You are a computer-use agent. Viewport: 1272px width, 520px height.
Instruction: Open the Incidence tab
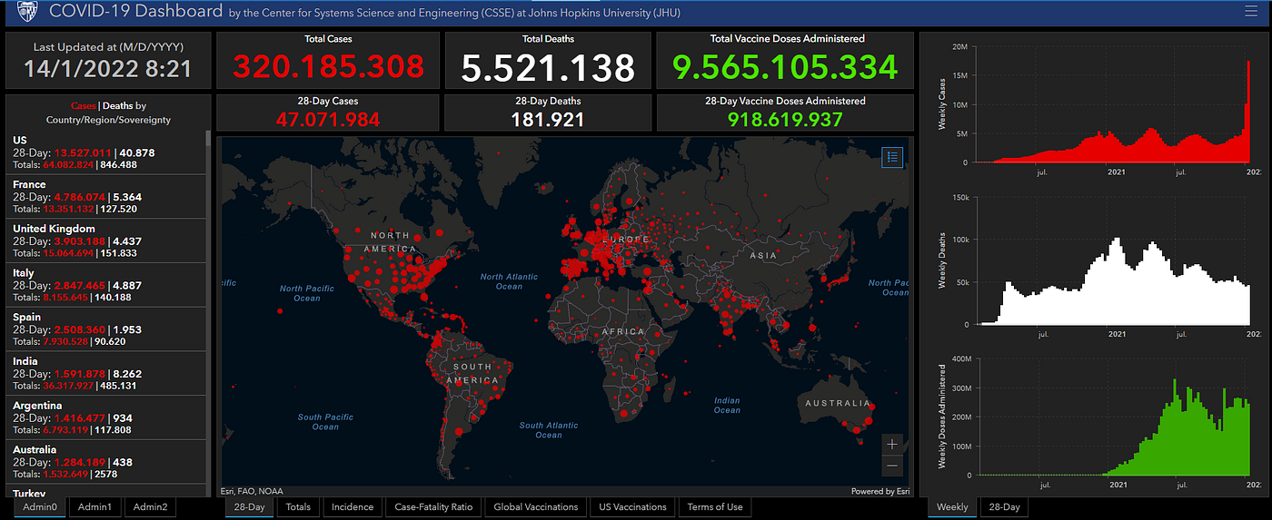point(353,507)
